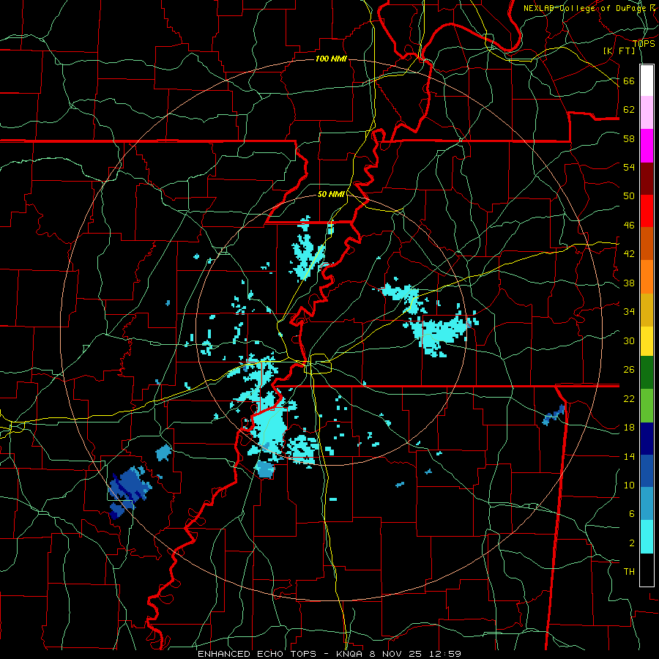The image size is (659, 659).
Task: Click the 50 value on the legend scale
Action: point(629,196)
